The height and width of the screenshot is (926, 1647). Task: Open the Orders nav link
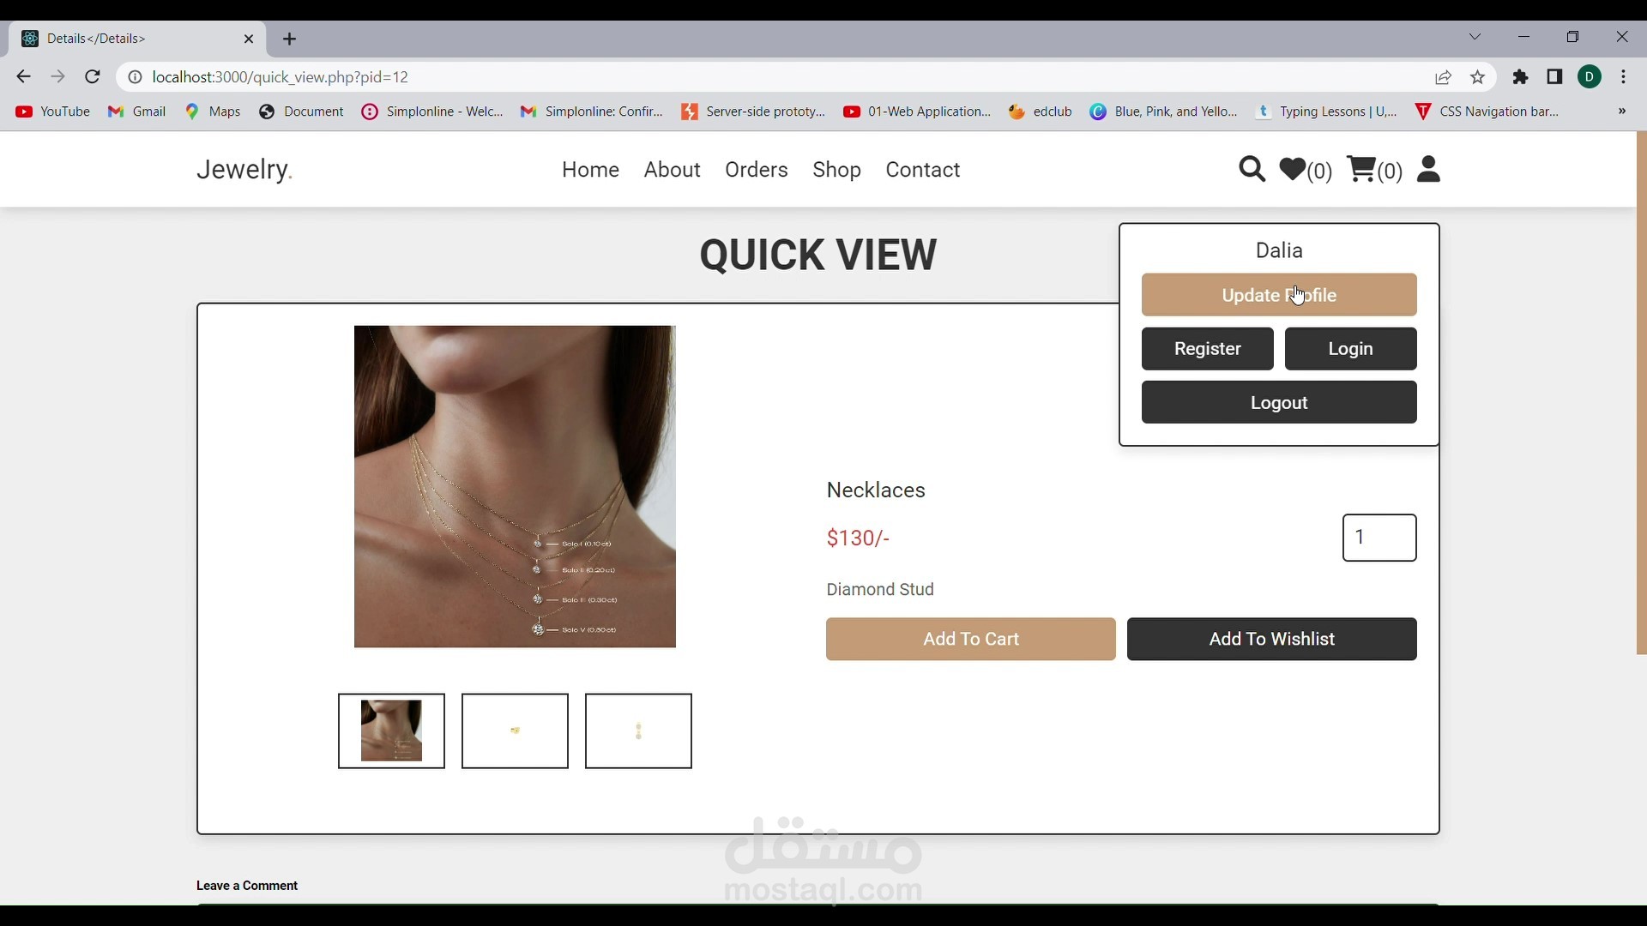click(x=756, y=170)
